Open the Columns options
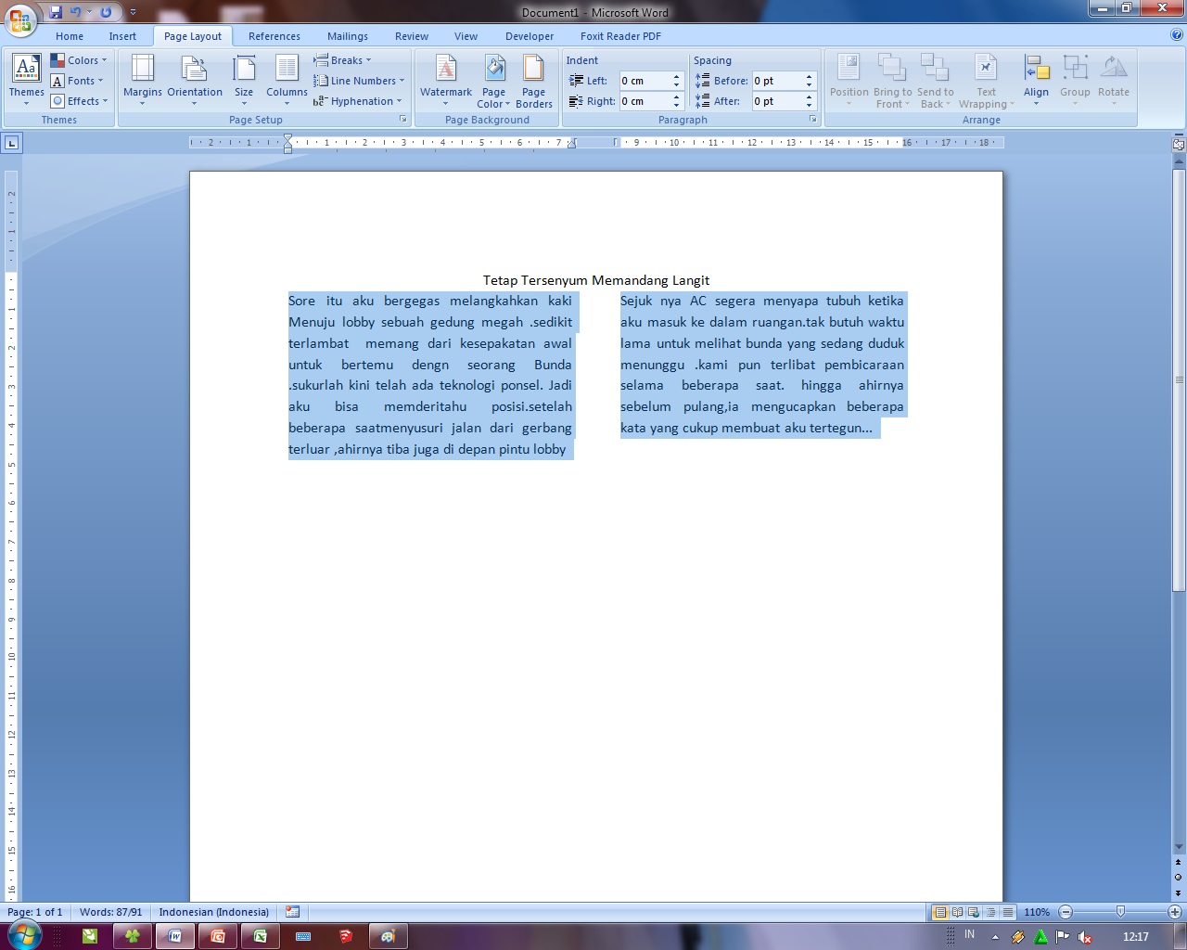Image resolution: width=1187 pixels, height=950 pixels. 287,80
